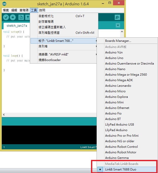Select Arduino NG or older board

[127, 141]
